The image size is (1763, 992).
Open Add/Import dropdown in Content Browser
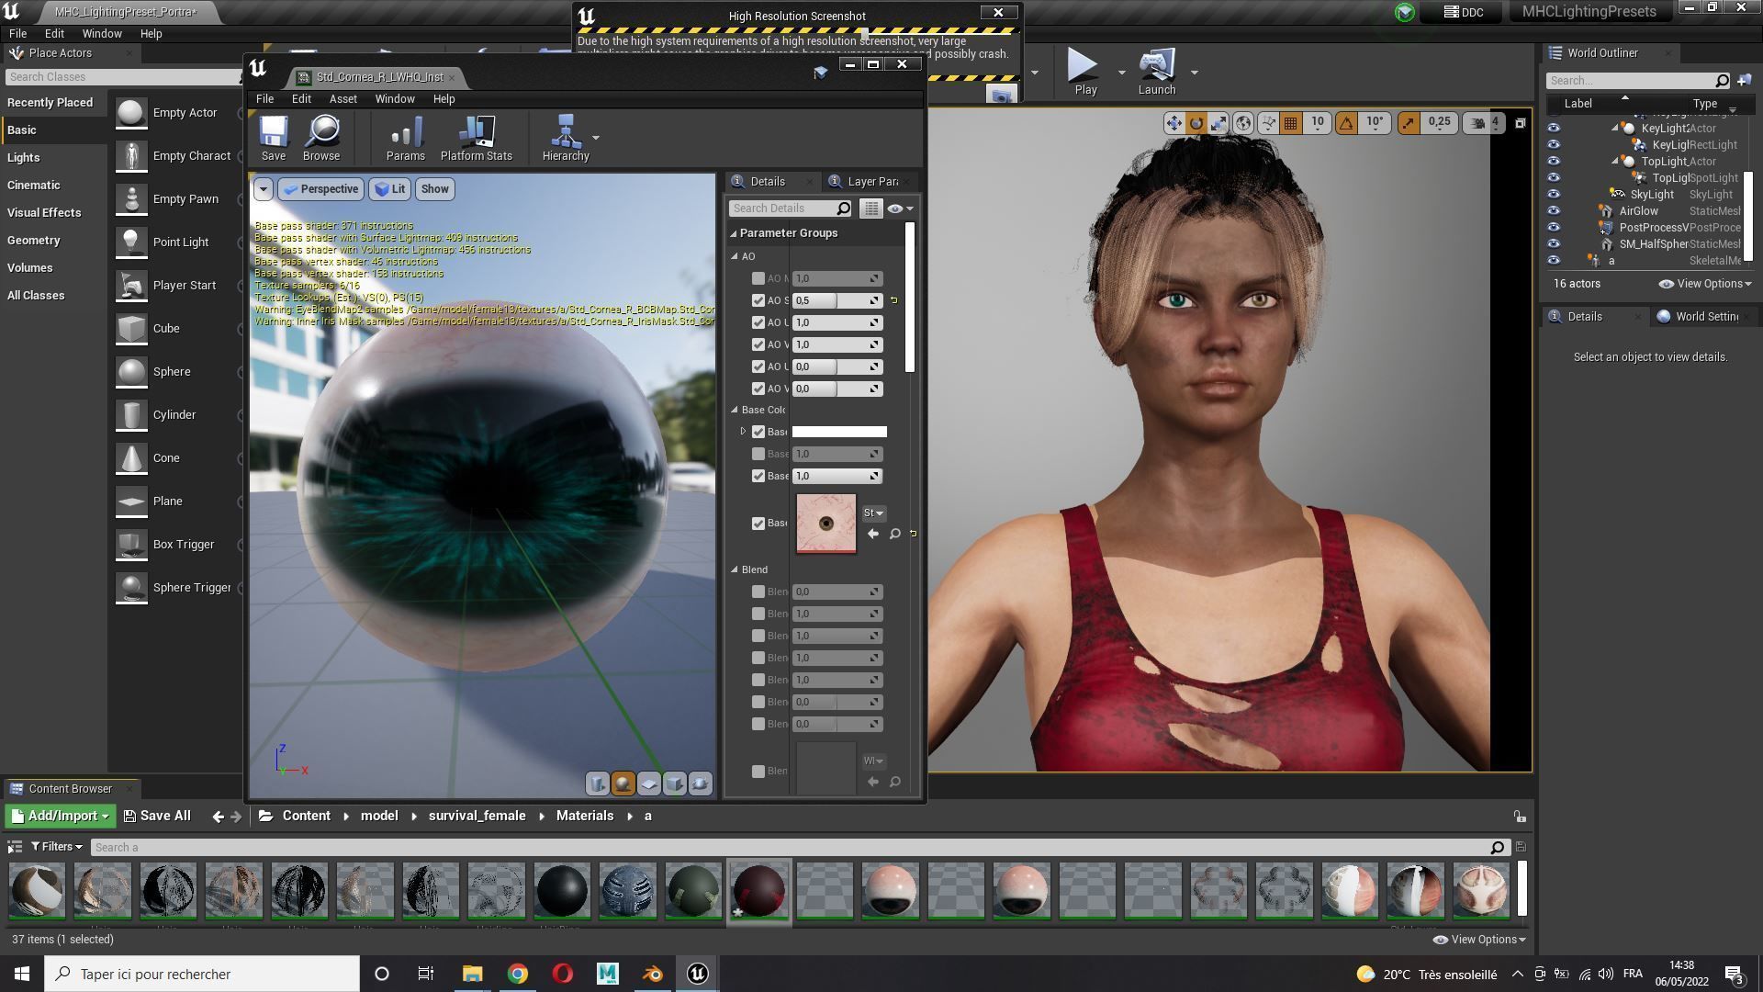59,816
